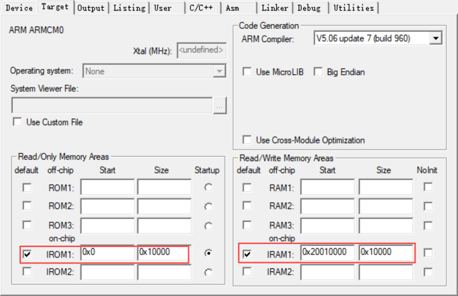
Task: Switch to the Device tab
Action: click(19, 7)
